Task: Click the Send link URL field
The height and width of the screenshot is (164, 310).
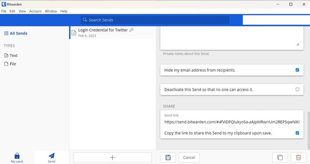Action: (x=232, y=122)
